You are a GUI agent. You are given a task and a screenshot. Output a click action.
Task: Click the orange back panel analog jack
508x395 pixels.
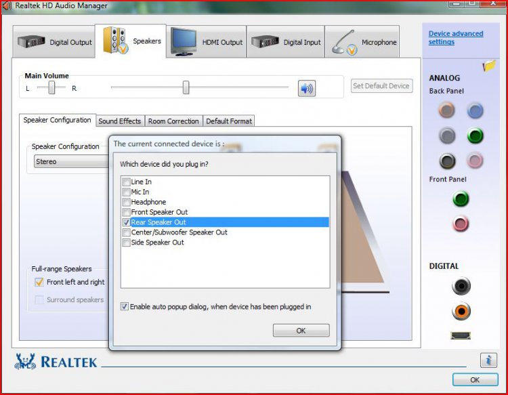click(446, 110)
